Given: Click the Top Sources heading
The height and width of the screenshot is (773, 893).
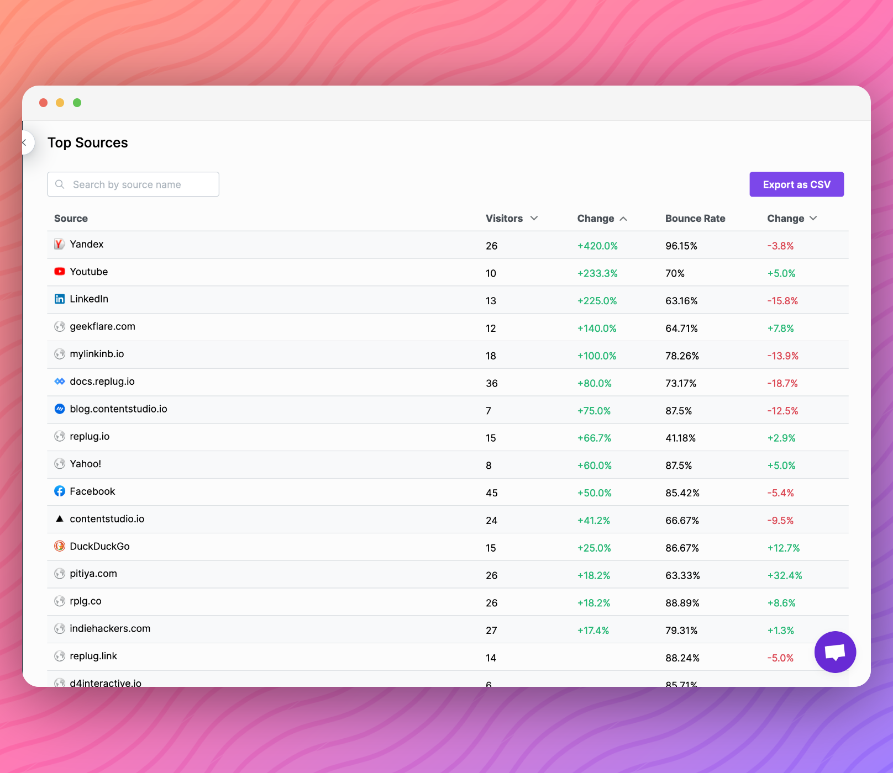Looking at the screenshot, I should (88, 142).
